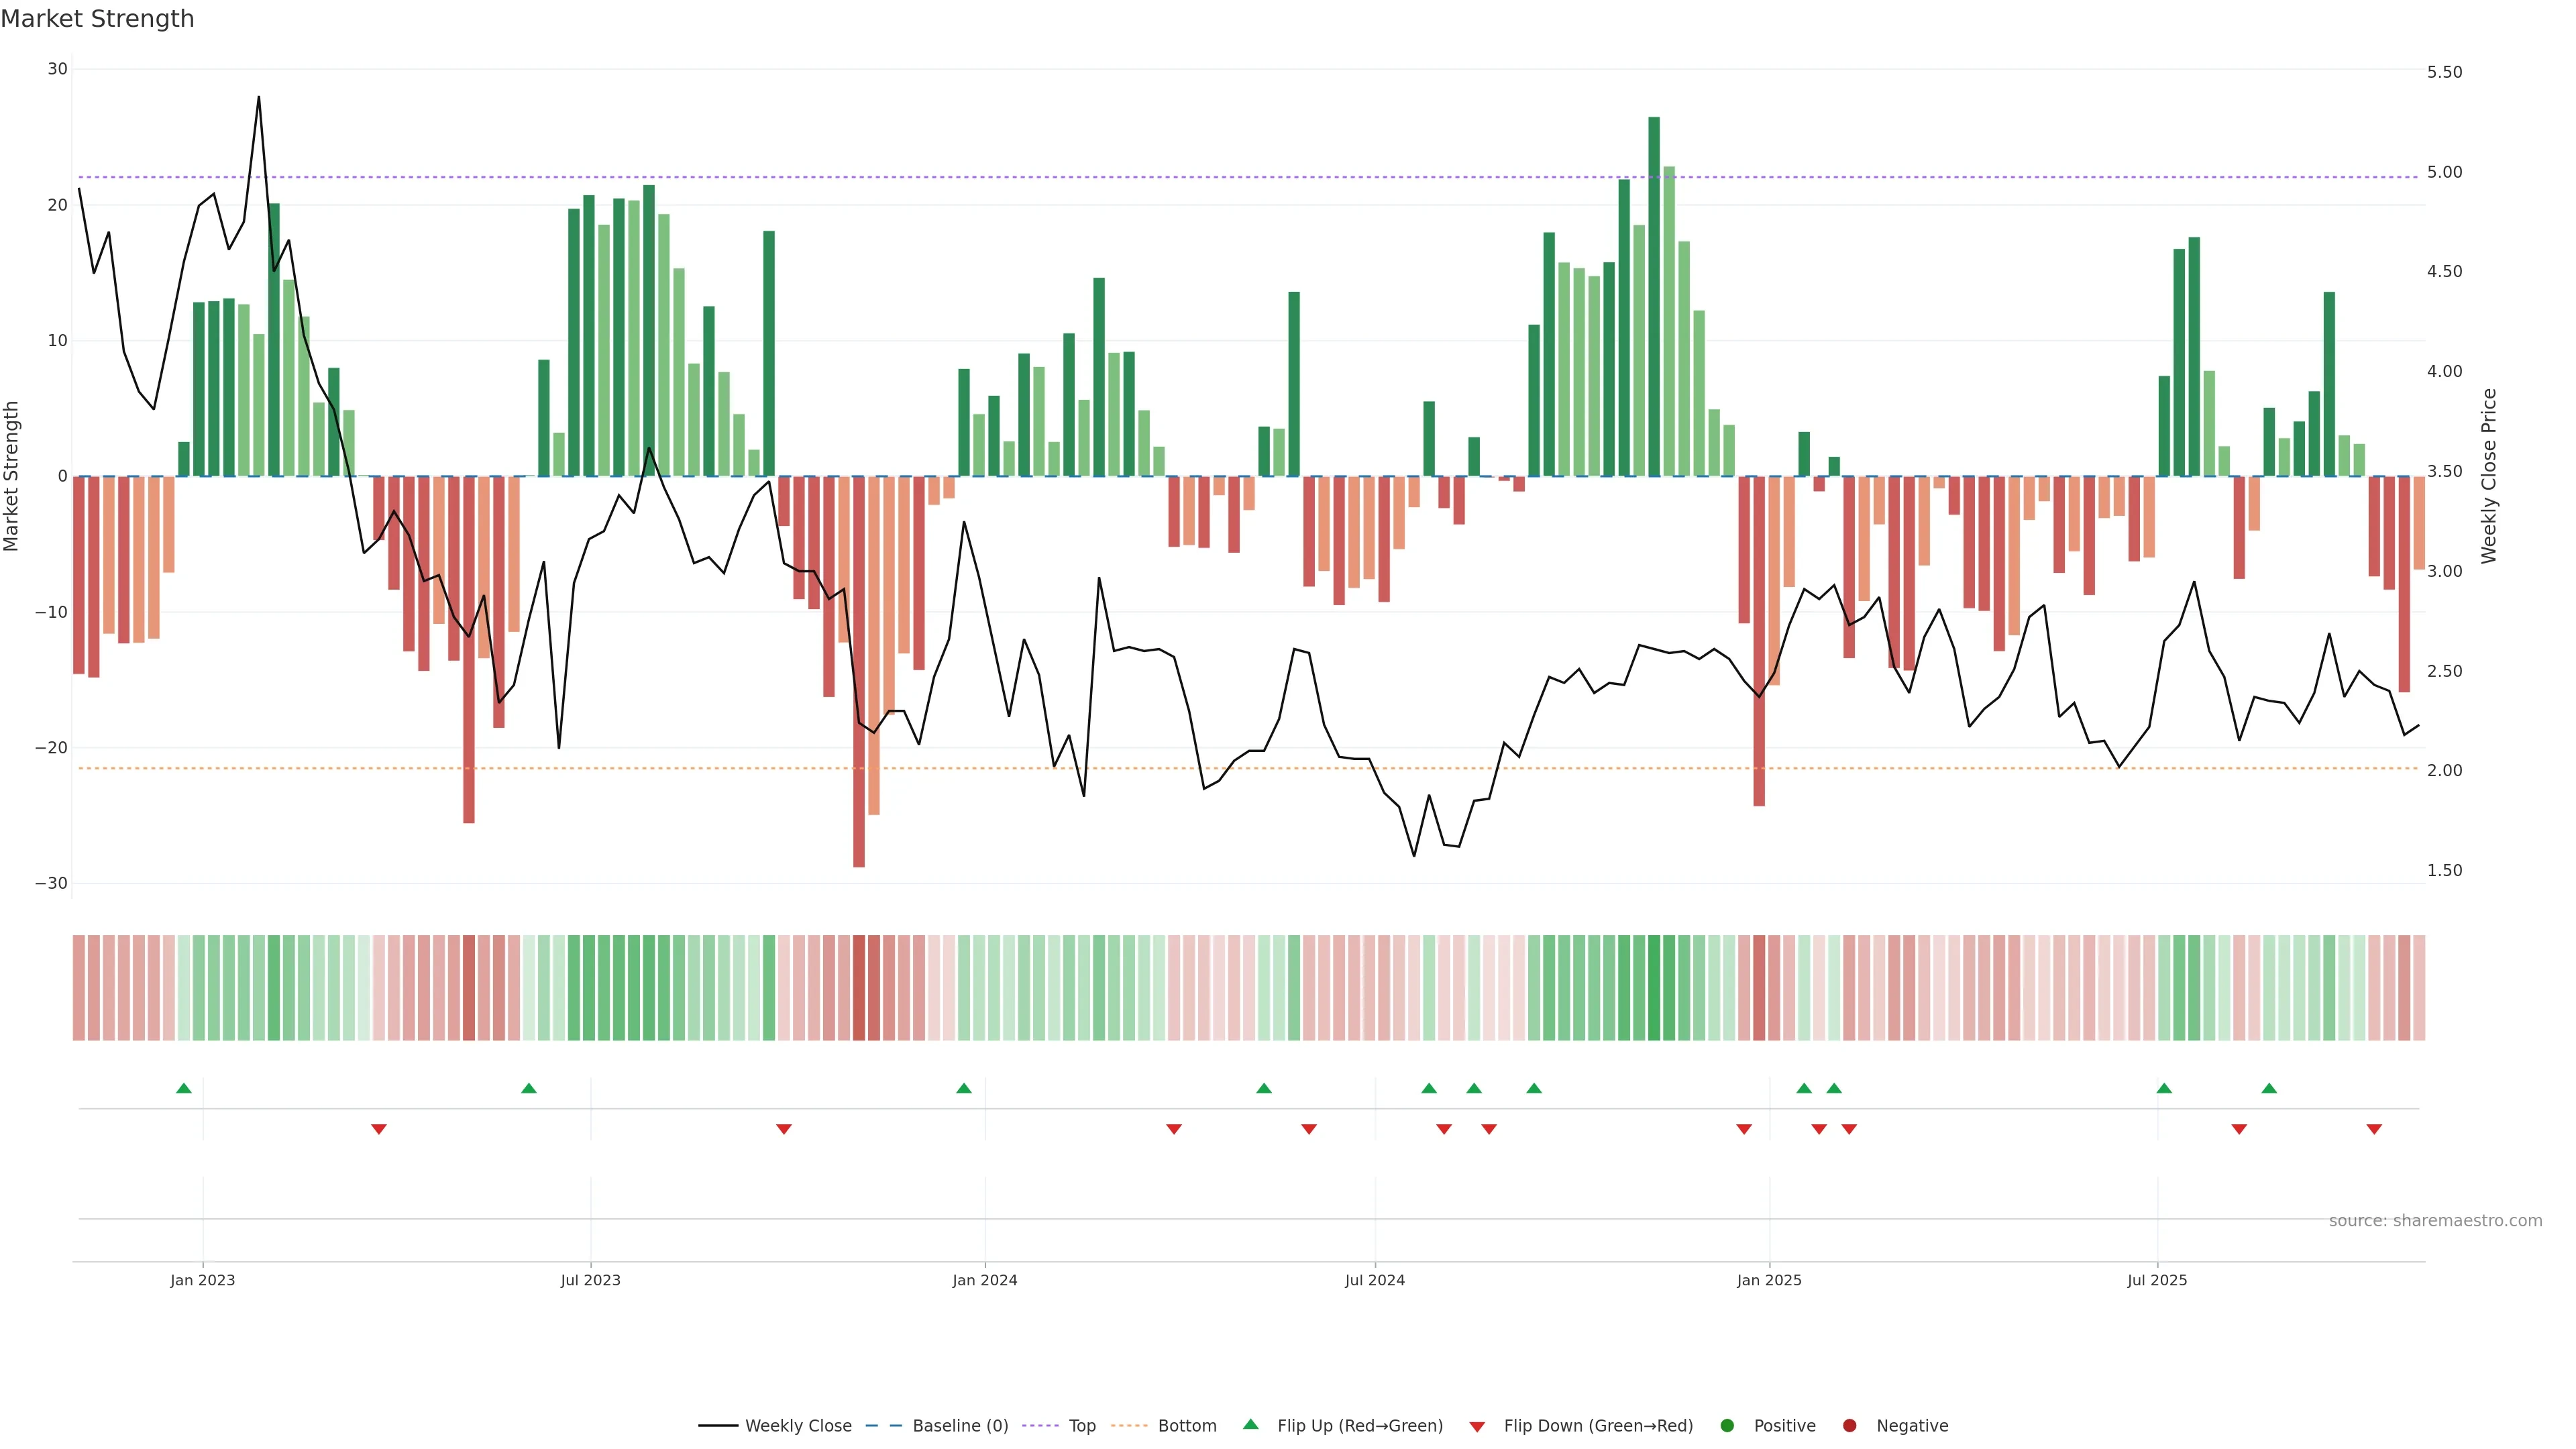Click the Positive green circle legend icon
The image size is (2576, 1449).
tap(1727, 1426)
